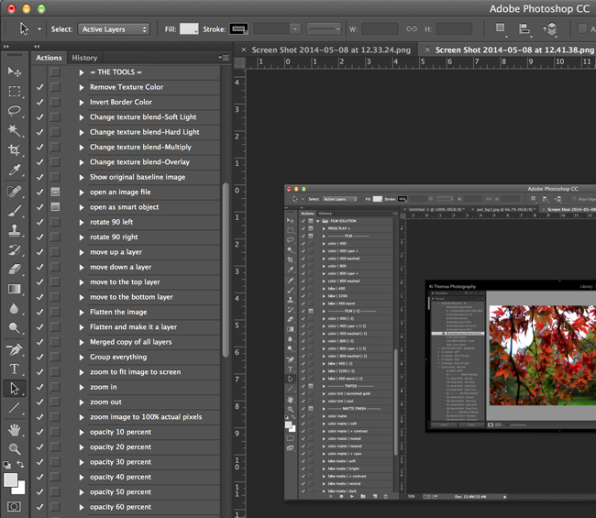596x518 pixels.
Task: Select the Blur tool
Action: pos(15,309)
